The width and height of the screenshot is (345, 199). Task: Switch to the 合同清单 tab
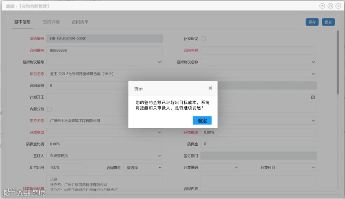click(80, 22)
